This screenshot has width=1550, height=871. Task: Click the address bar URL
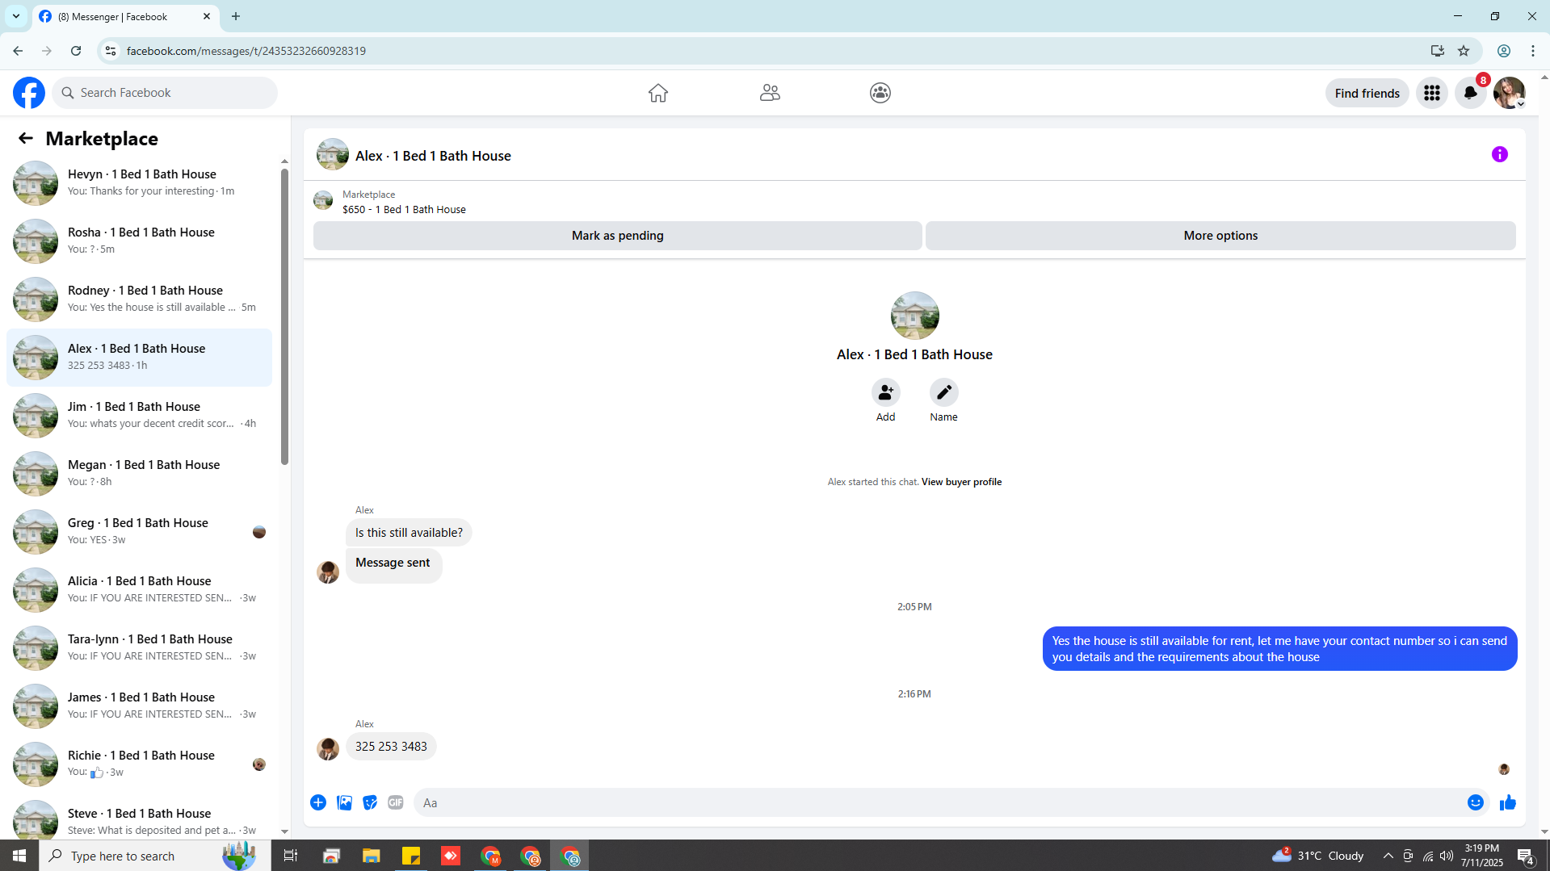(246, 51)
